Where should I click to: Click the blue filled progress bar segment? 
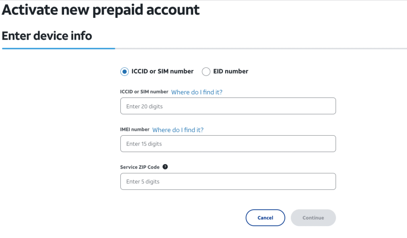pyautogui.click(x=58, y=48)
